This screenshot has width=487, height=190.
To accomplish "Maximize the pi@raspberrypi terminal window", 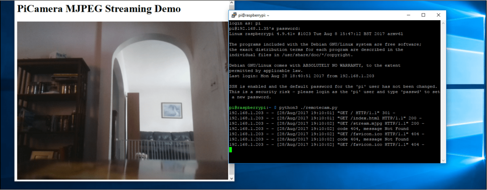I will click(x=423, y=15).
